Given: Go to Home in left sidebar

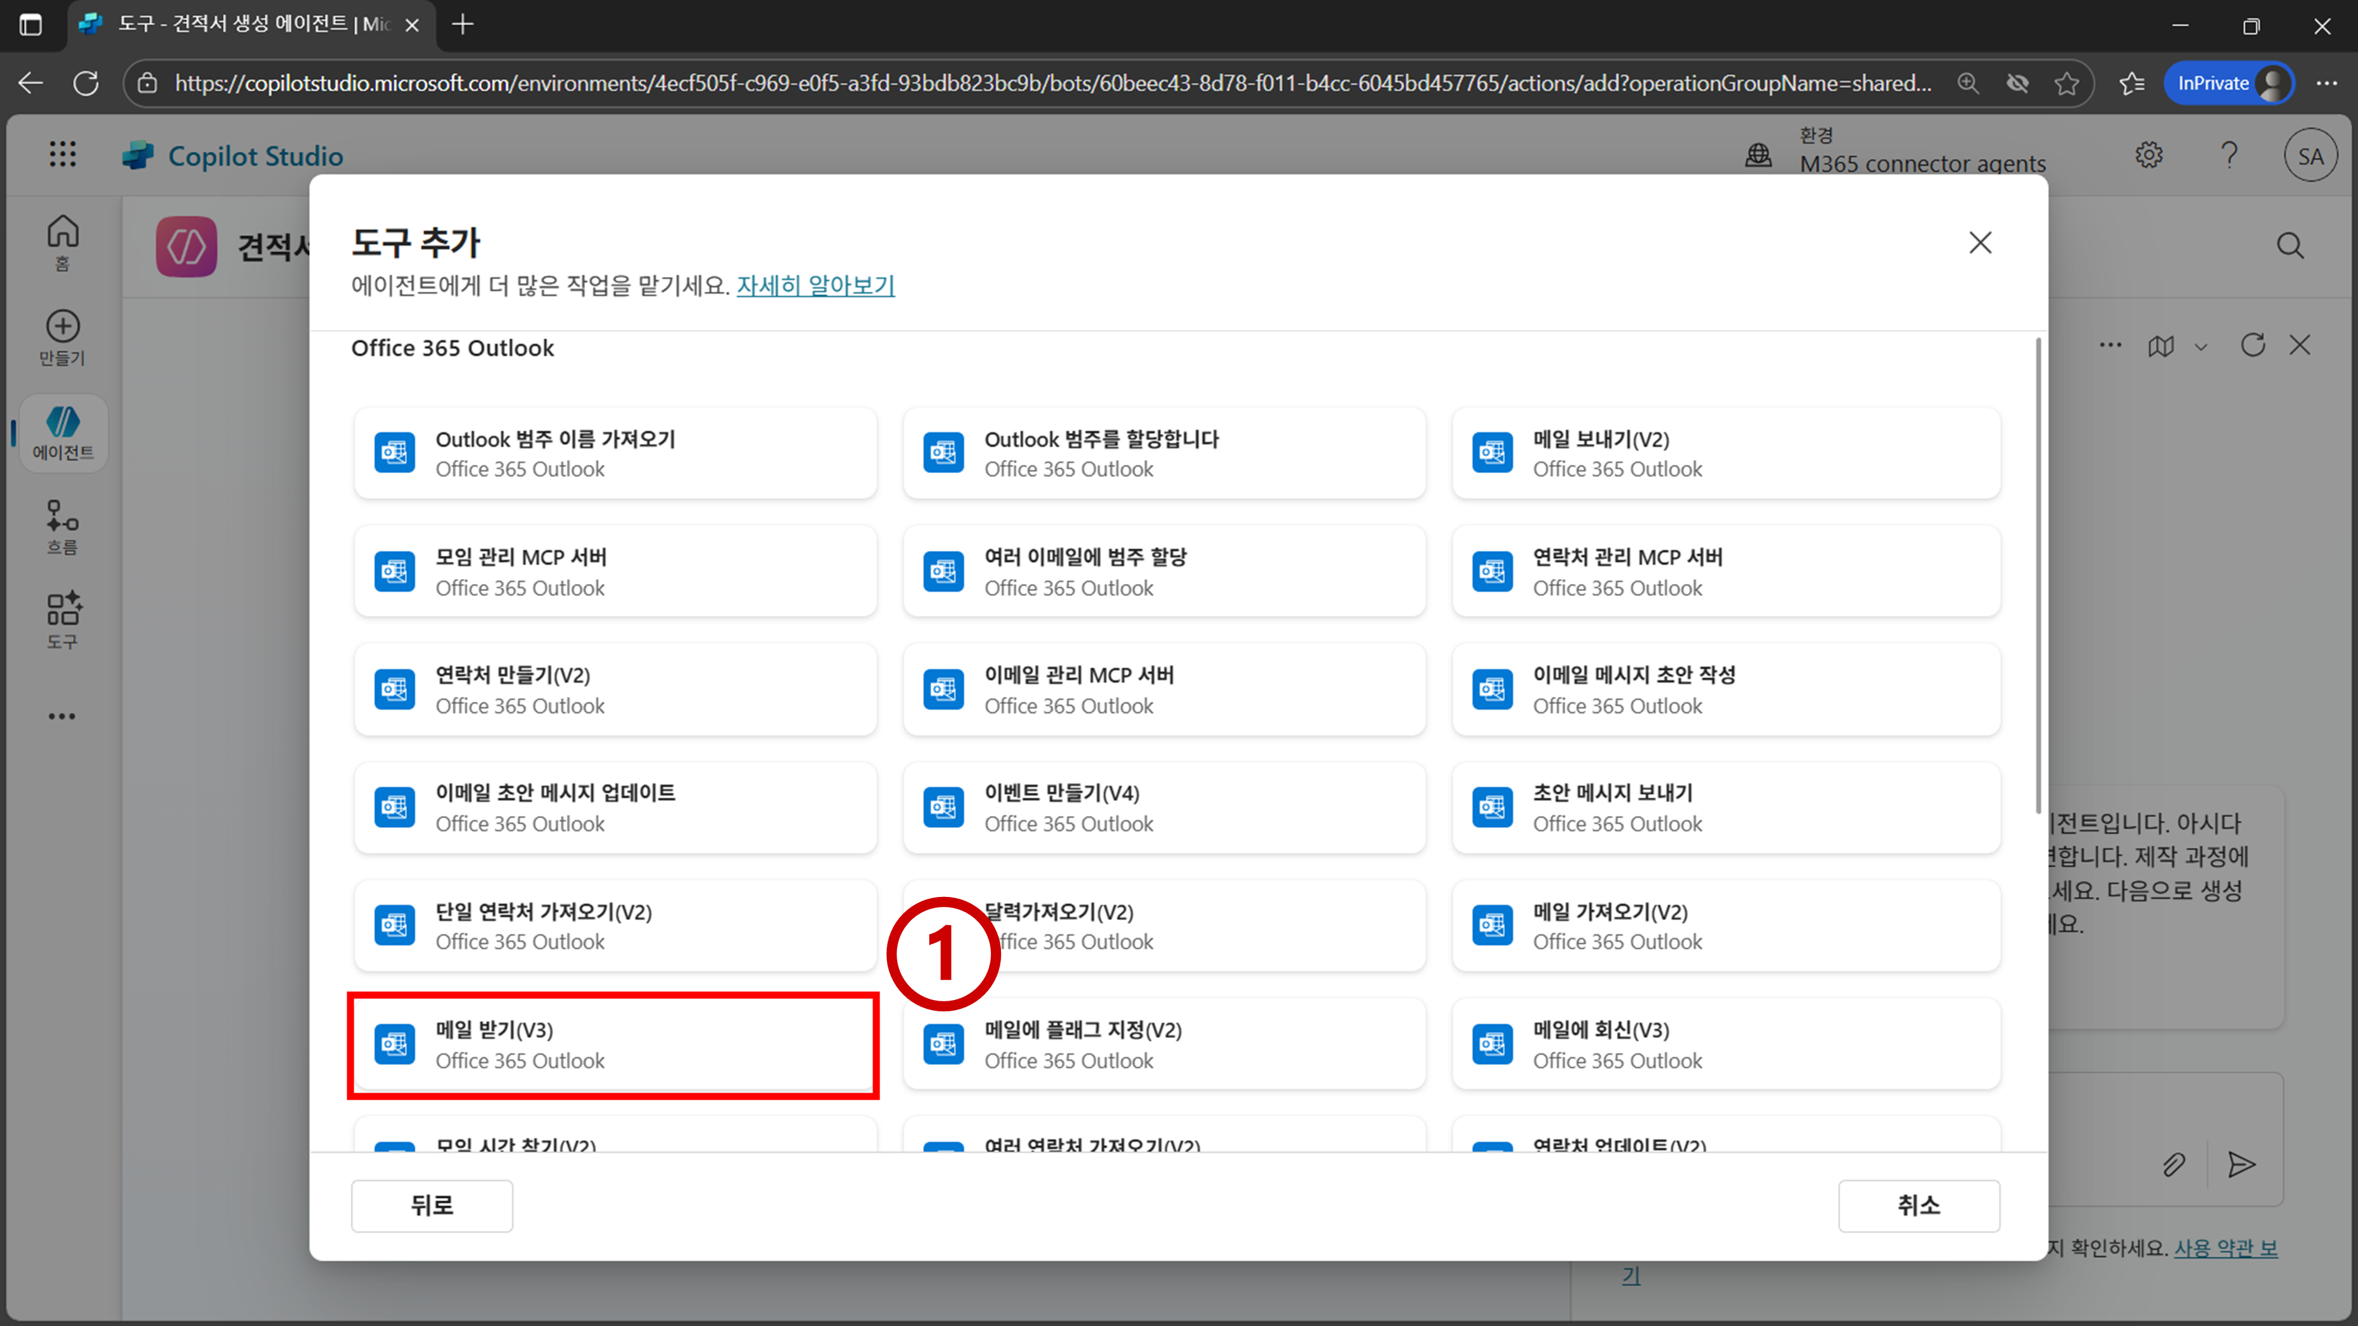Looking at the screenshot, I should pyautogui.click(x=62, y=242).
